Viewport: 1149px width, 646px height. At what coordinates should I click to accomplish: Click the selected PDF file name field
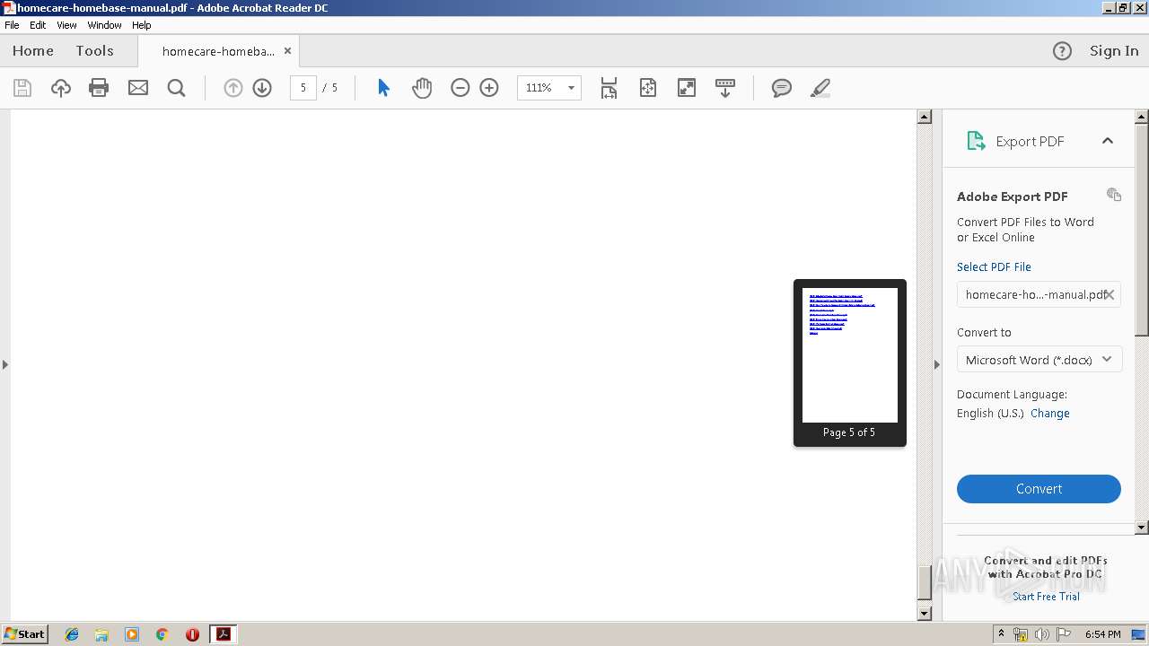click(1039, 294)
